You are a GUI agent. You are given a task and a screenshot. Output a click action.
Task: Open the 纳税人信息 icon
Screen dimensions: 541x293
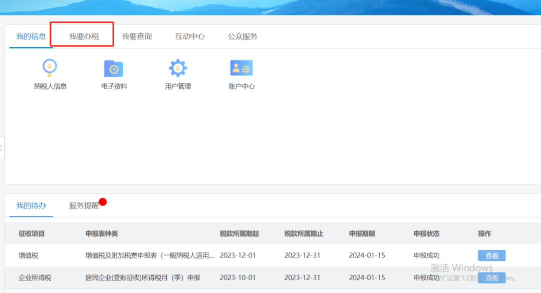(x=50, y=68)
